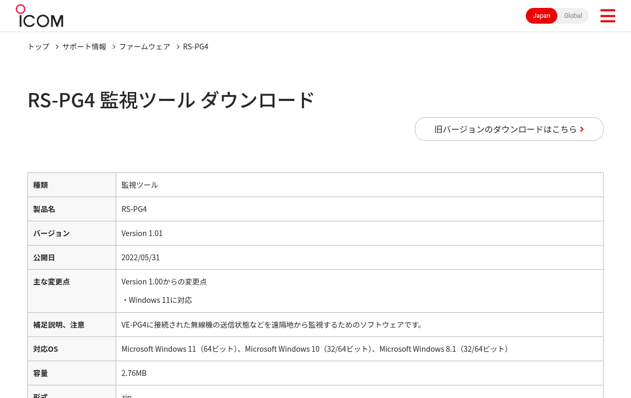Image resolution: width=631 pixels, height=398 pixels.
Task: Select the 補足説明、注意 row header
Action: click(72, 325)
